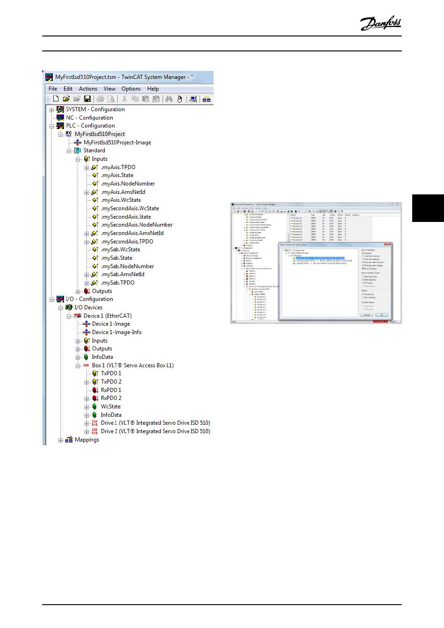Click the Name column header in small window
This screenshot has width=444, height=628.
pos(294,215)
